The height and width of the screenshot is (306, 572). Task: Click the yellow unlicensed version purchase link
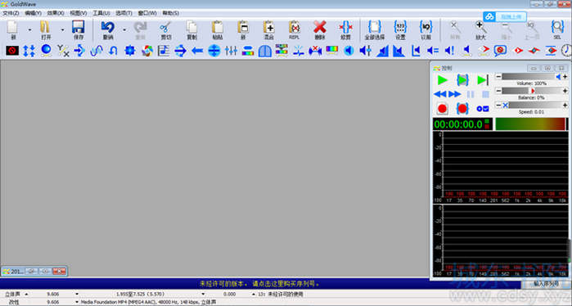click(259, 284)
